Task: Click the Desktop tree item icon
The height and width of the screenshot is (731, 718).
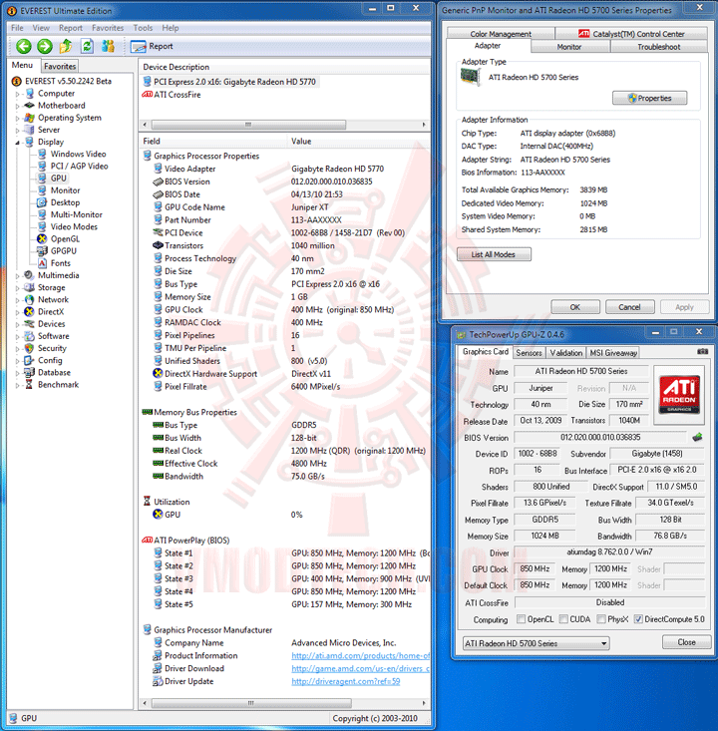Action: click(42, 202)
